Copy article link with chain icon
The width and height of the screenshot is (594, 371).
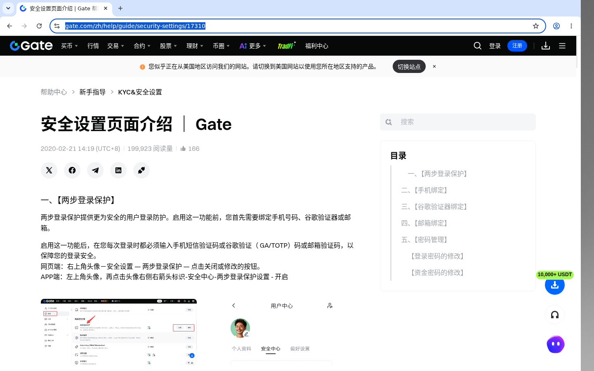[x=141, y=170]
